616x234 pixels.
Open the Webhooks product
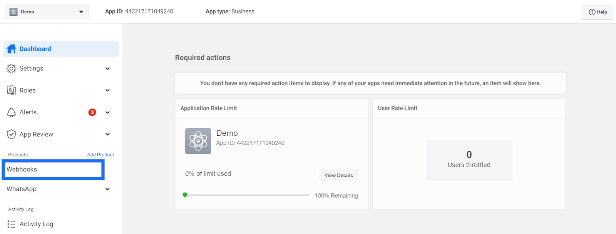click(53, 170)
